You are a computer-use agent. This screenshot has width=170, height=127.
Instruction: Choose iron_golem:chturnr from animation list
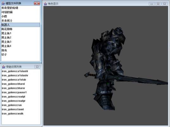[21, 88]
